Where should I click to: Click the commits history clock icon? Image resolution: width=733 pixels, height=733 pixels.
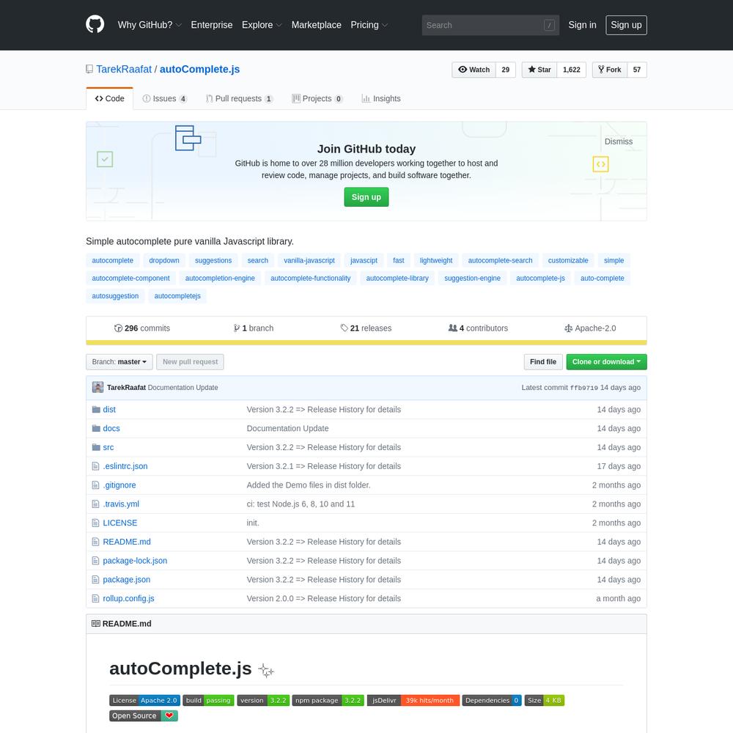(118, 328)
